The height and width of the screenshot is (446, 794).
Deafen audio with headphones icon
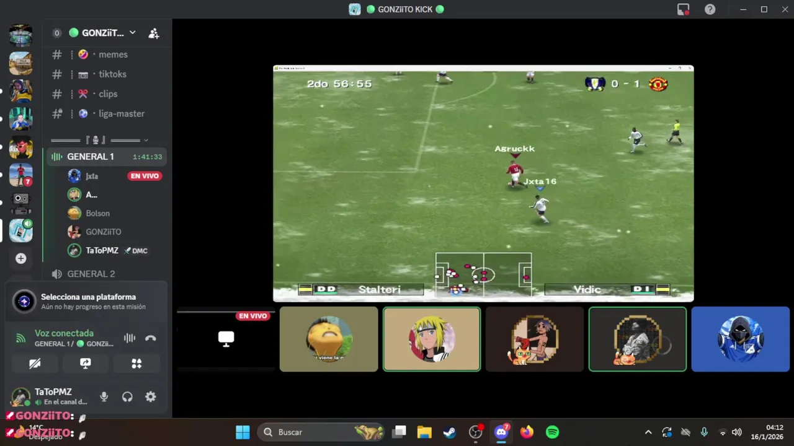pos(127,397)
